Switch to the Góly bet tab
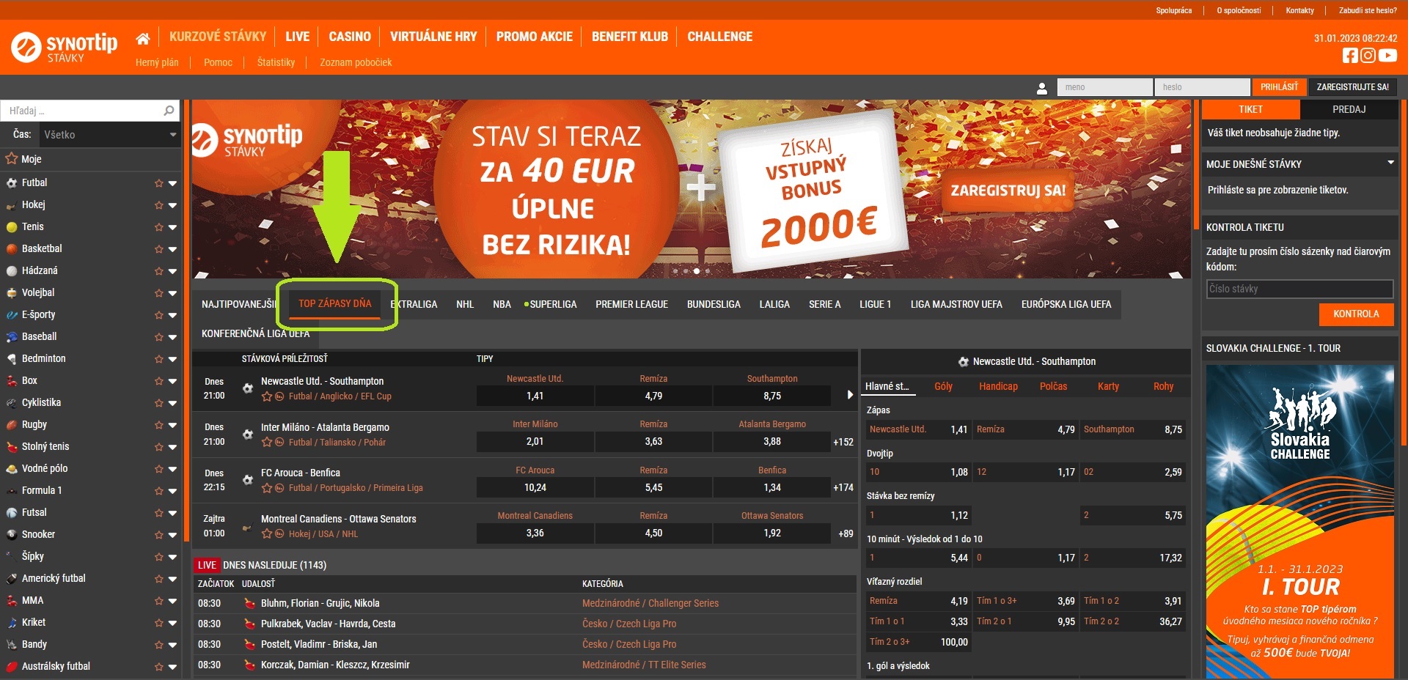Viewport: 1408px width, 680px height. 943,386
